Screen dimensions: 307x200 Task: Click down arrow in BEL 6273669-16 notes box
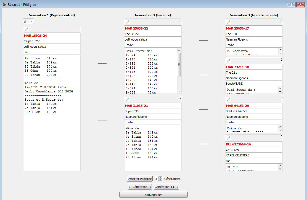280,169
